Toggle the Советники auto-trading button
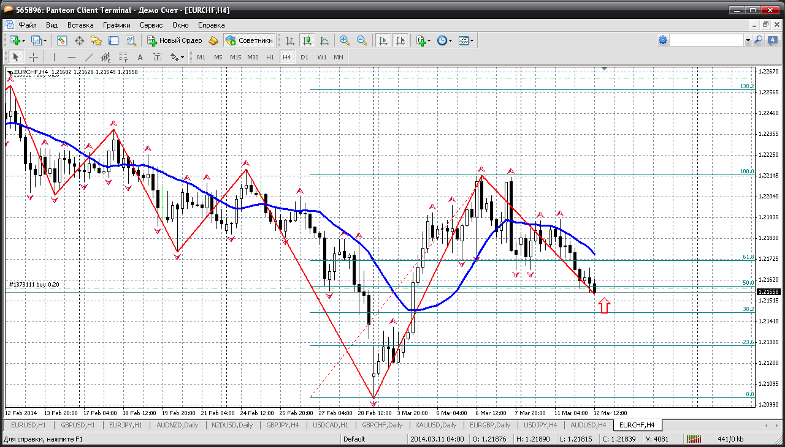Viewport: 785px width, 447px height. coord(249,40)
